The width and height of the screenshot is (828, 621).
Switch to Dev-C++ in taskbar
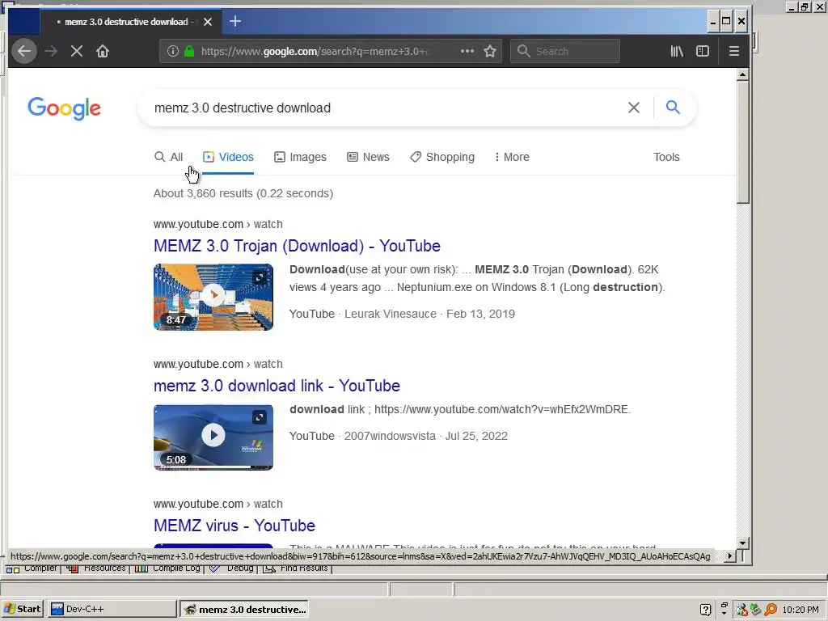[x=112, y=609]
